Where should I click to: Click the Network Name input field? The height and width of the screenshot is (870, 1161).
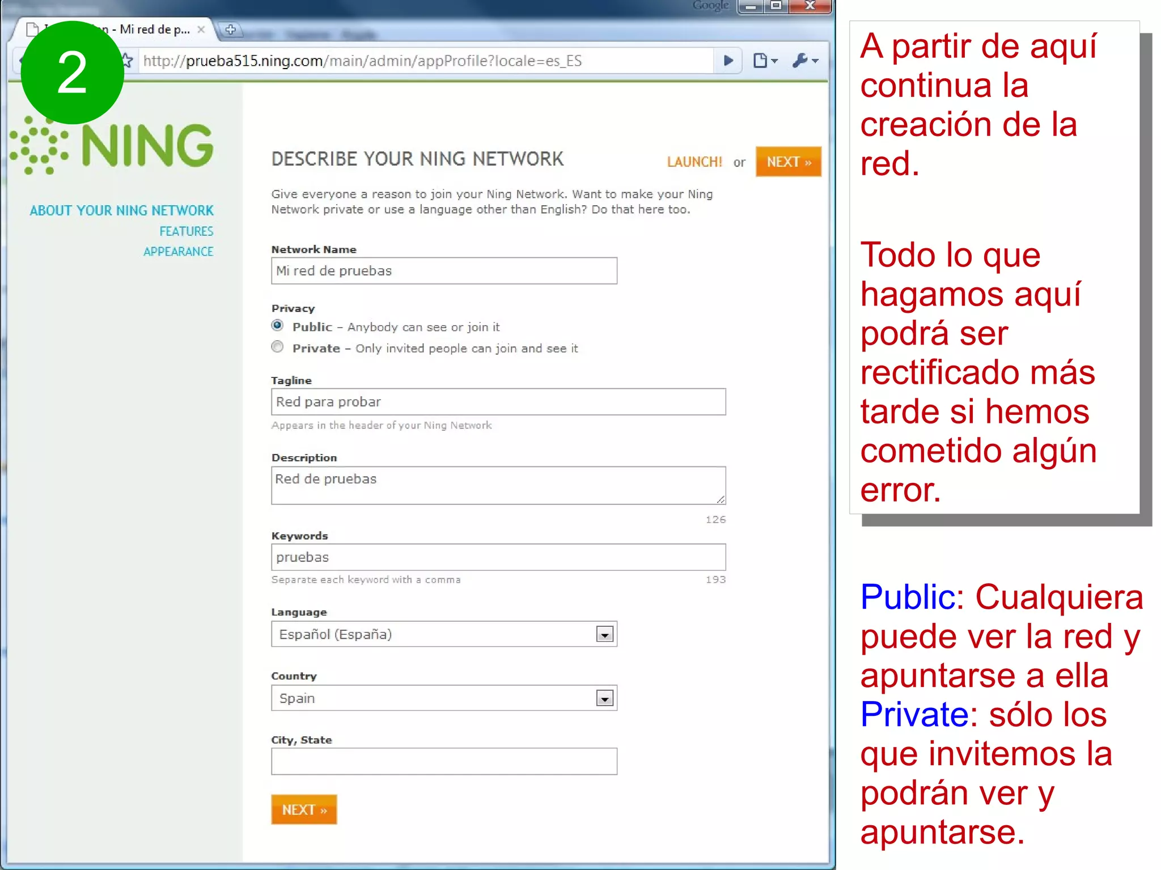[x=444, y=271]
